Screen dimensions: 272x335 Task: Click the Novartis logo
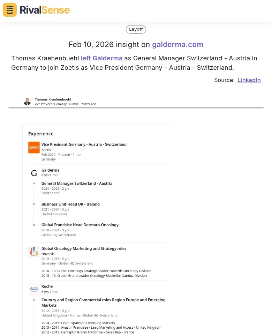pos(34,251)
